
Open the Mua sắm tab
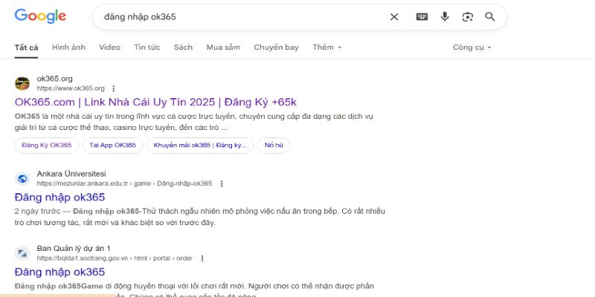(223, 48)
